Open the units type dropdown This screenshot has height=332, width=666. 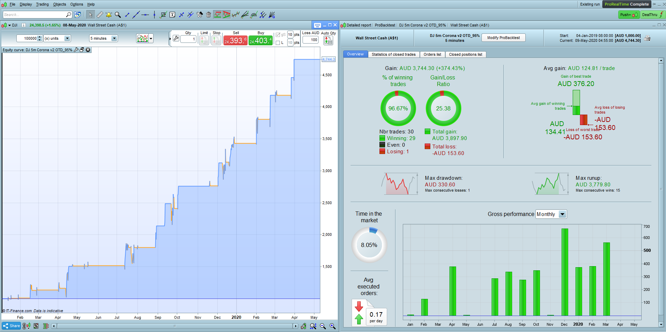click(x=68, y=38)
